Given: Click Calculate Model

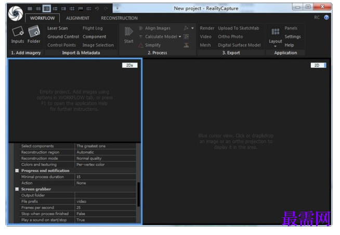Looking at the screenshot, I should pyautogui.click(x=161, y=36).
